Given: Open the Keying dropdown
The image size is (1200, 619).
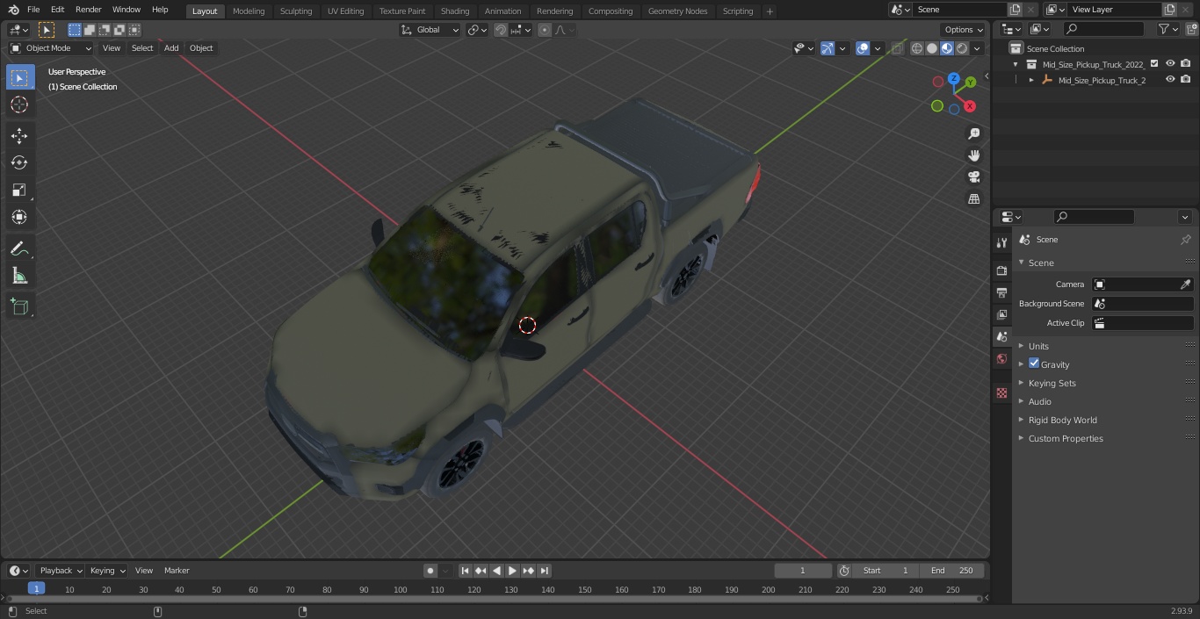Looking at the screenshot, I should 107,571.
